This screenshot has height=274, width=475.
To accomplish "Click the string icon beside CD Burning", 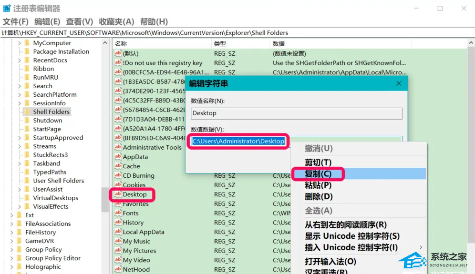I will tap(118, 176).
